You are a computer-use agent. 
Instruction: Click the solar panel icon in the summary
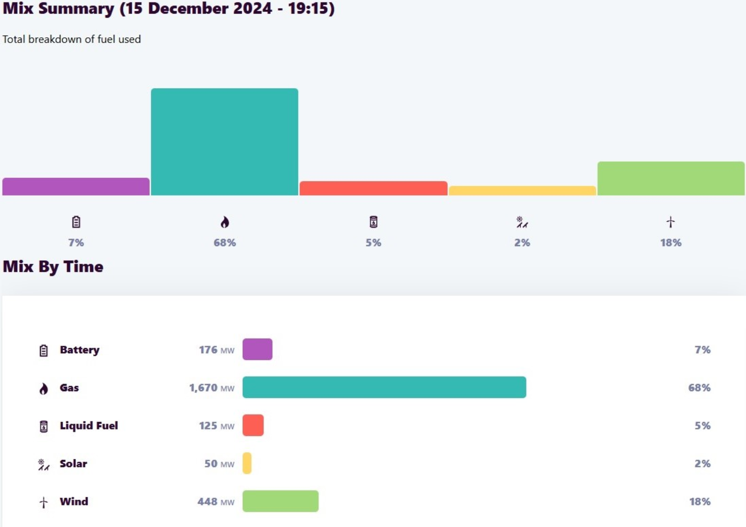click(522, 222)
